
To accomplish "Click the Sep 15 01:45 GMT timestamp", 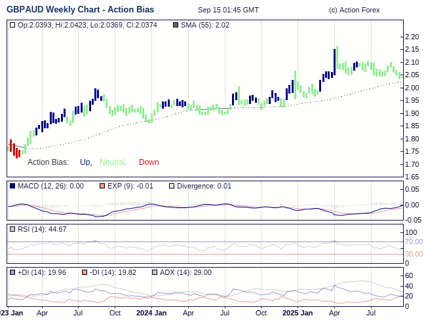I will pos(228,10).
